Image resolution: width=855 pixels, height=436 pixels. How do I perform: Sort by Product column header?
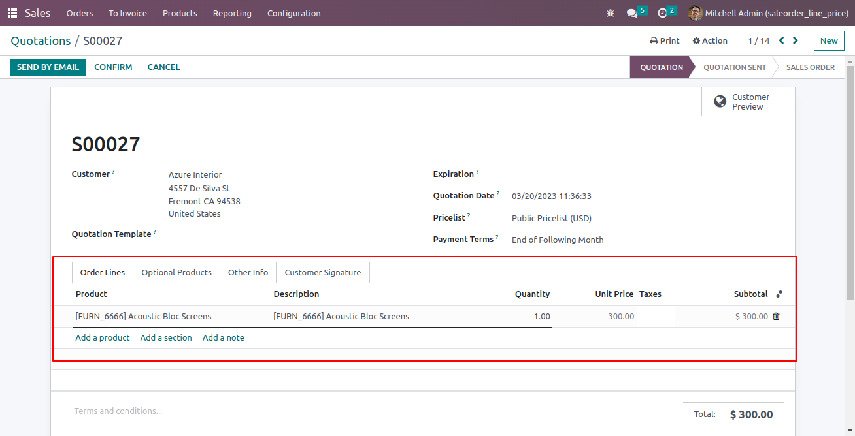tap(92, 294)
